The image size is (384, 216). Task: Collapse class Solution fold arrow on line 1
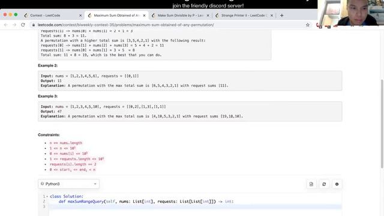(47, 196)
